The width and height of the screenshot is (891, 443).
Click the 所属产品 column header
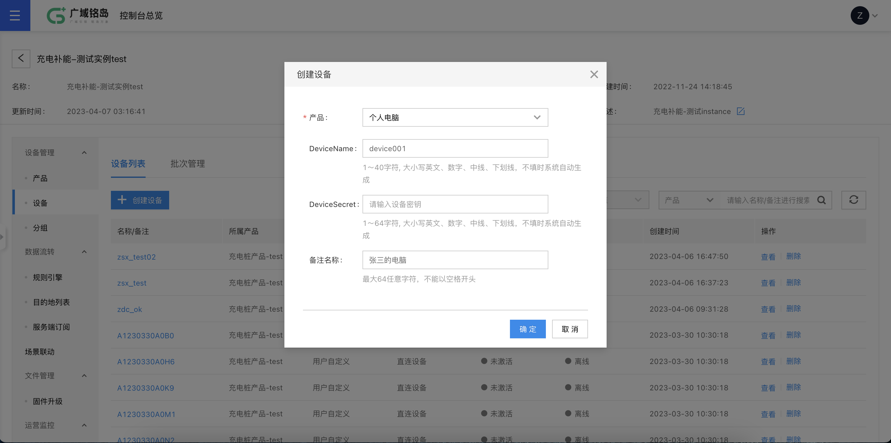244,231
